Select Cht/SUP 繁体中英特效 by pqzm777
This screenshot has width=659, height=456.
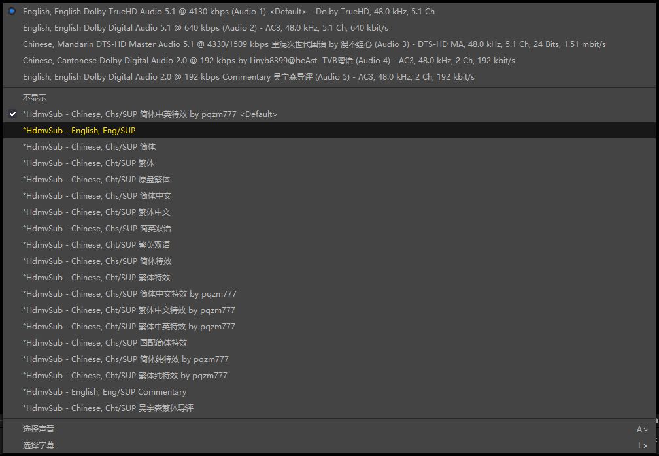tap(129, 327)
